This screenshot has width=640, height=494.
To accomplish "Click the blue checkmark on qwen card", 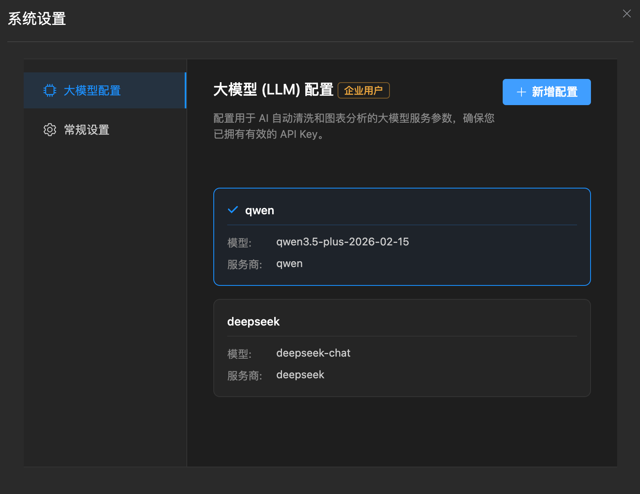I will [233, 210].
